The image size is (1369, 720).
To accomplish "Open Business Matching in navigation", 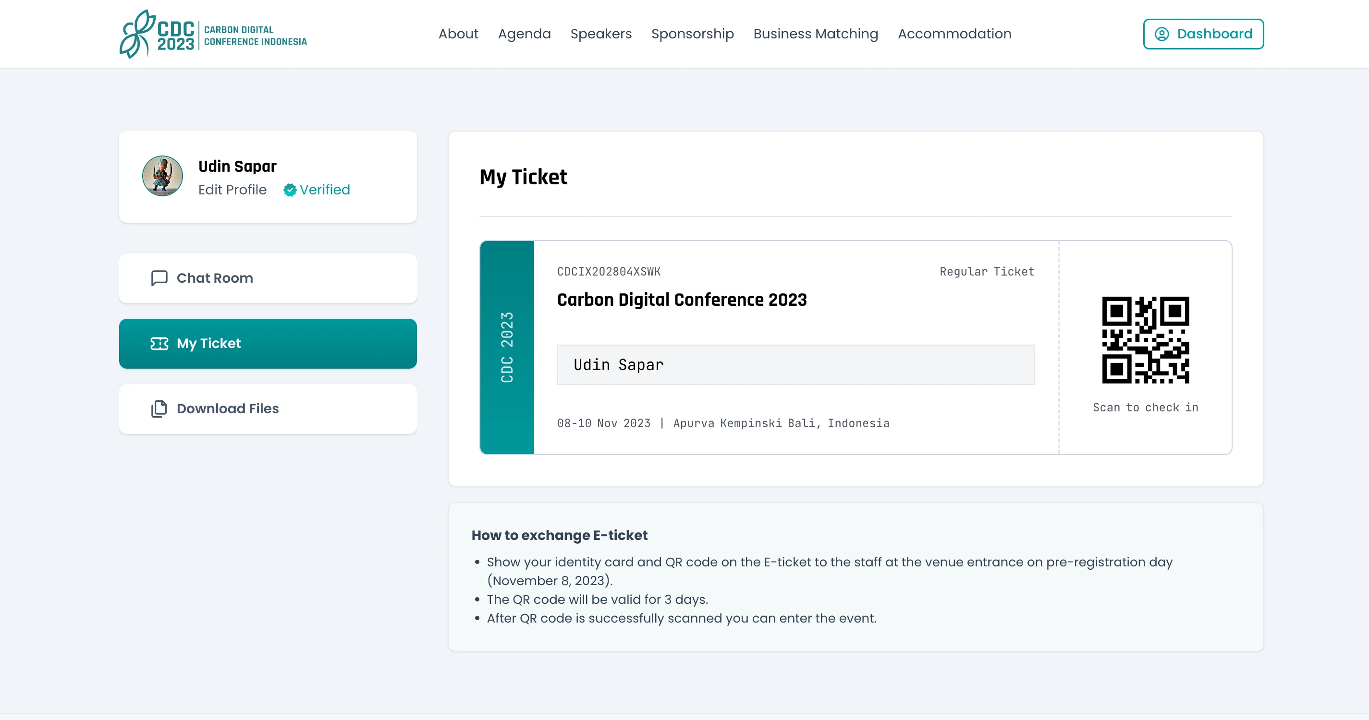I will pyautogui.click(x=815, y=34).
